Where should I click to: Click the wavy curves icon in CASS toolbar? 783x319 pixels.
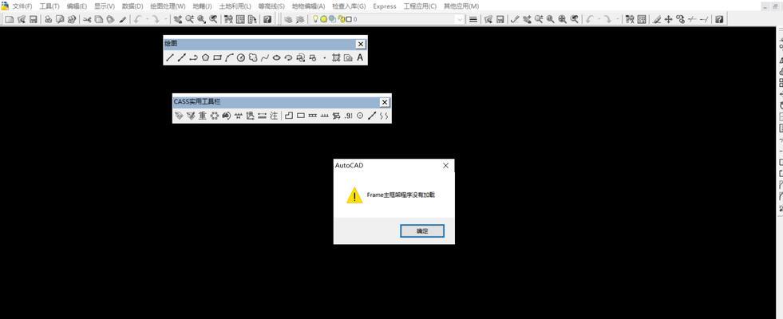point(383,116)
